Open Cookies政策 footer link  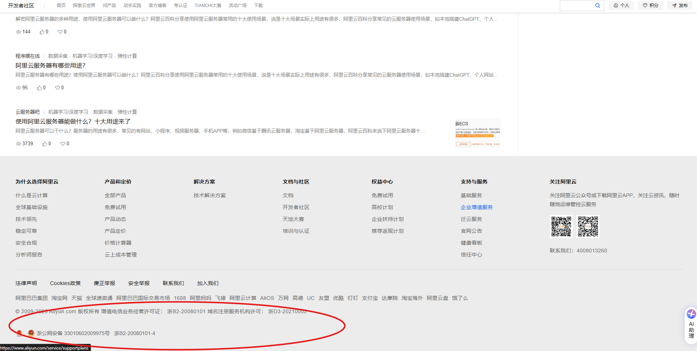[65, 283]
